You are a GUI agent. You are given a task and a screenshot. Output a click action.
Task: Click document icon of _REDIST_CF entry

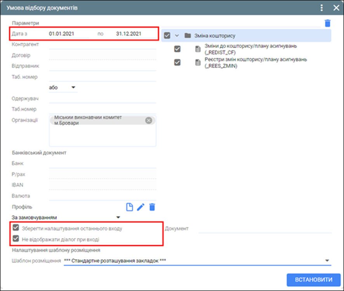198,49
